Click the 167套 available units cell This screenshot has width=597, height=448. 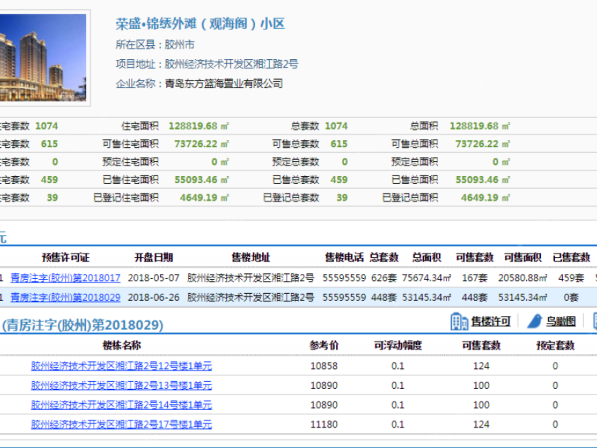tap(475, 278)
